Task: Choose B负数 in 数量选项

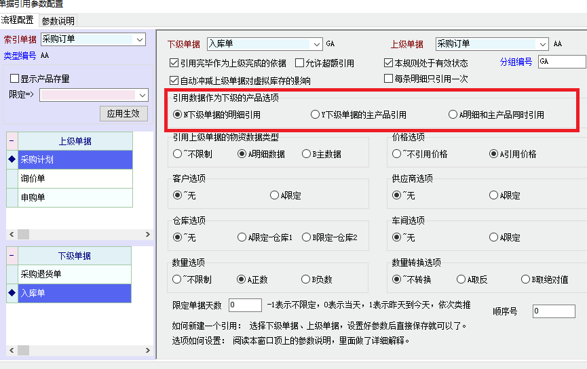Action: [306, 279]
